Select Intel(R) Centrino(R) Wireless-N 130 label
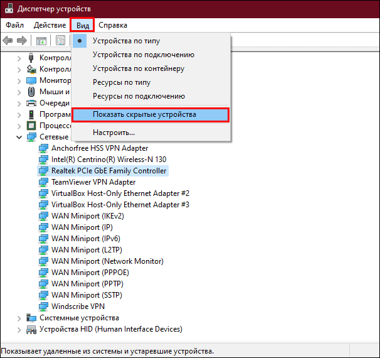380x358 pixels. pos(109,160)
